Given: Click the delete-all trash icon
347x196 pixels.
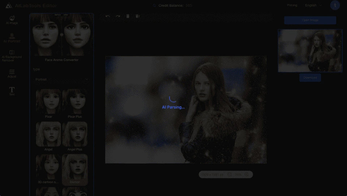Looking at the screenshot, I should click(x=137, y=16).
